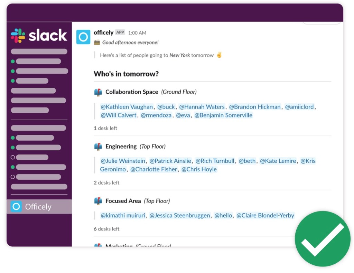Click the APP badge beside officely
Image resolution: width=354 pixels, height=273 pixels.
[120, 32]
